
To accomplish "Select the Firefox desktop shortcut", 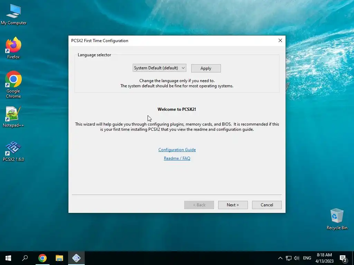I will pyautogui.click(x=13, y=48).
